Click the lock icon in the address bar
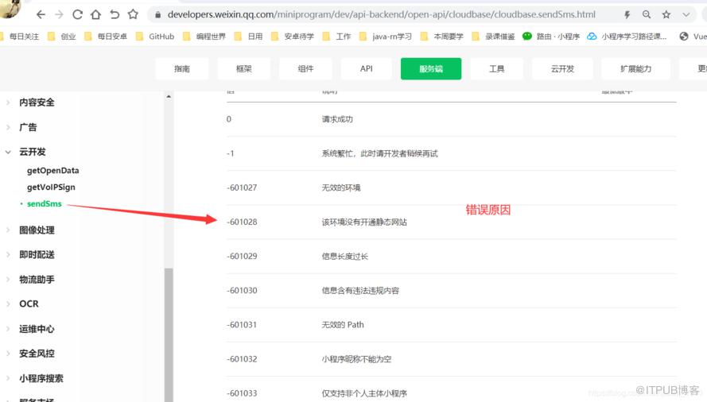This screenshot has width=707, height=402. click(157, 15)
